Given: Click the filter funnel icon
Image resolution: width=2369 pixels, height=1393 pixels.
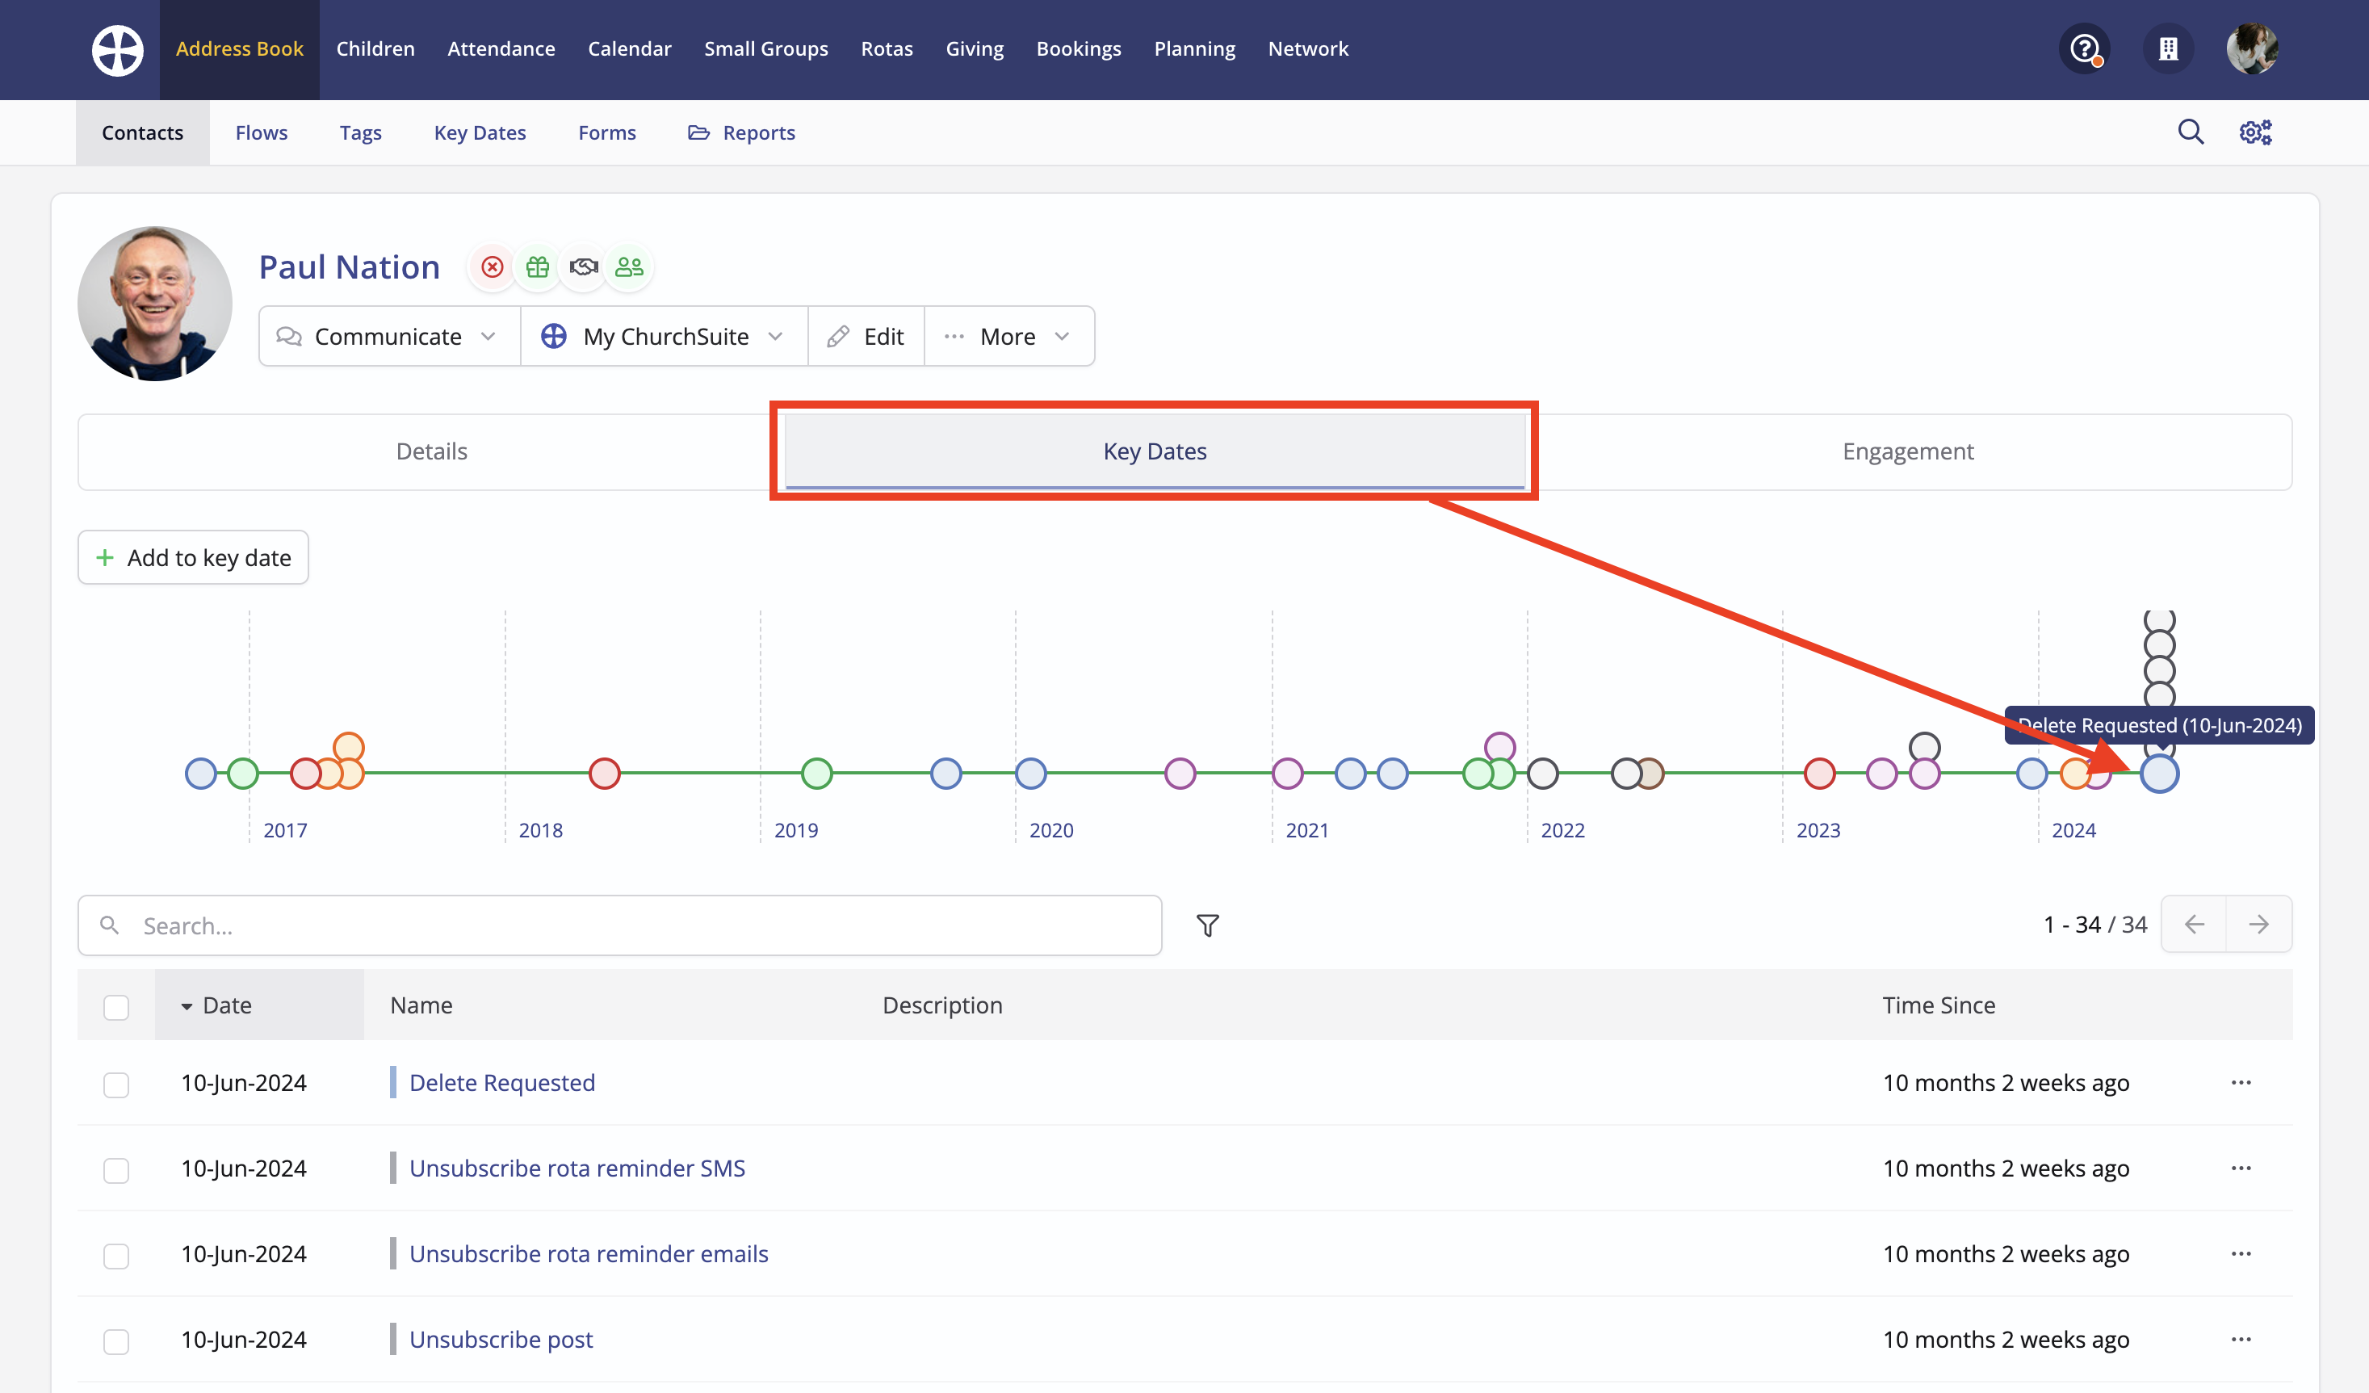Looking at the screenshot, I should 1208,926.
